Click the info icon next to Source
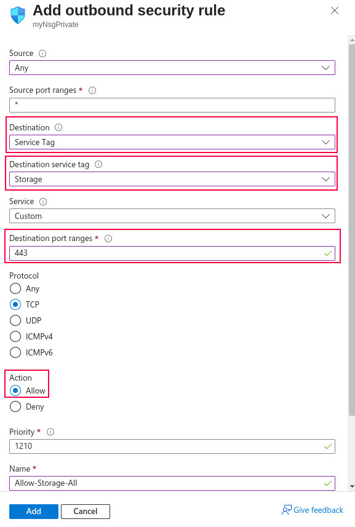 click(42, 53)
